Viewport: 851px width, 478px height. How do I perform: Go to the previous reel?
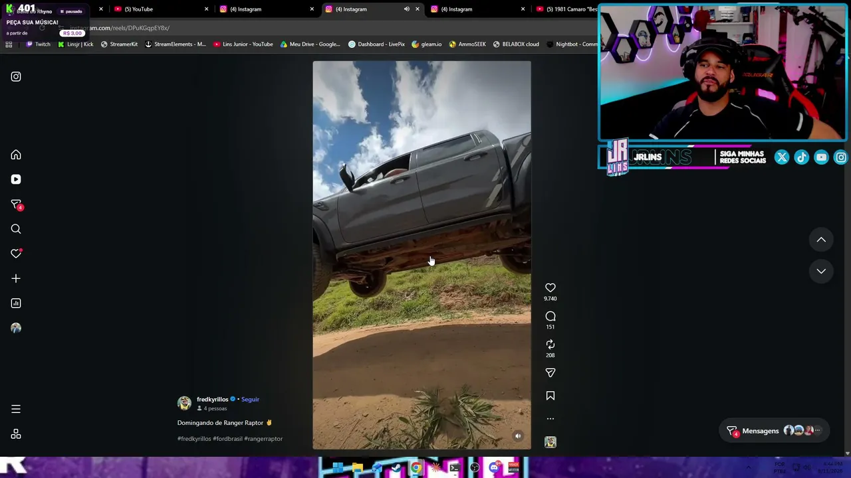(821, 240)
